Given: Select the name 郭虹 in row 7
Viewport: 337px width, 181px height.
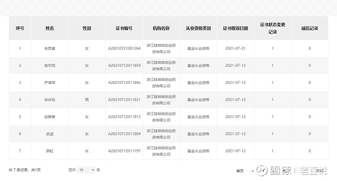Looking at the screenshot, I should click(x=50, y=151).
